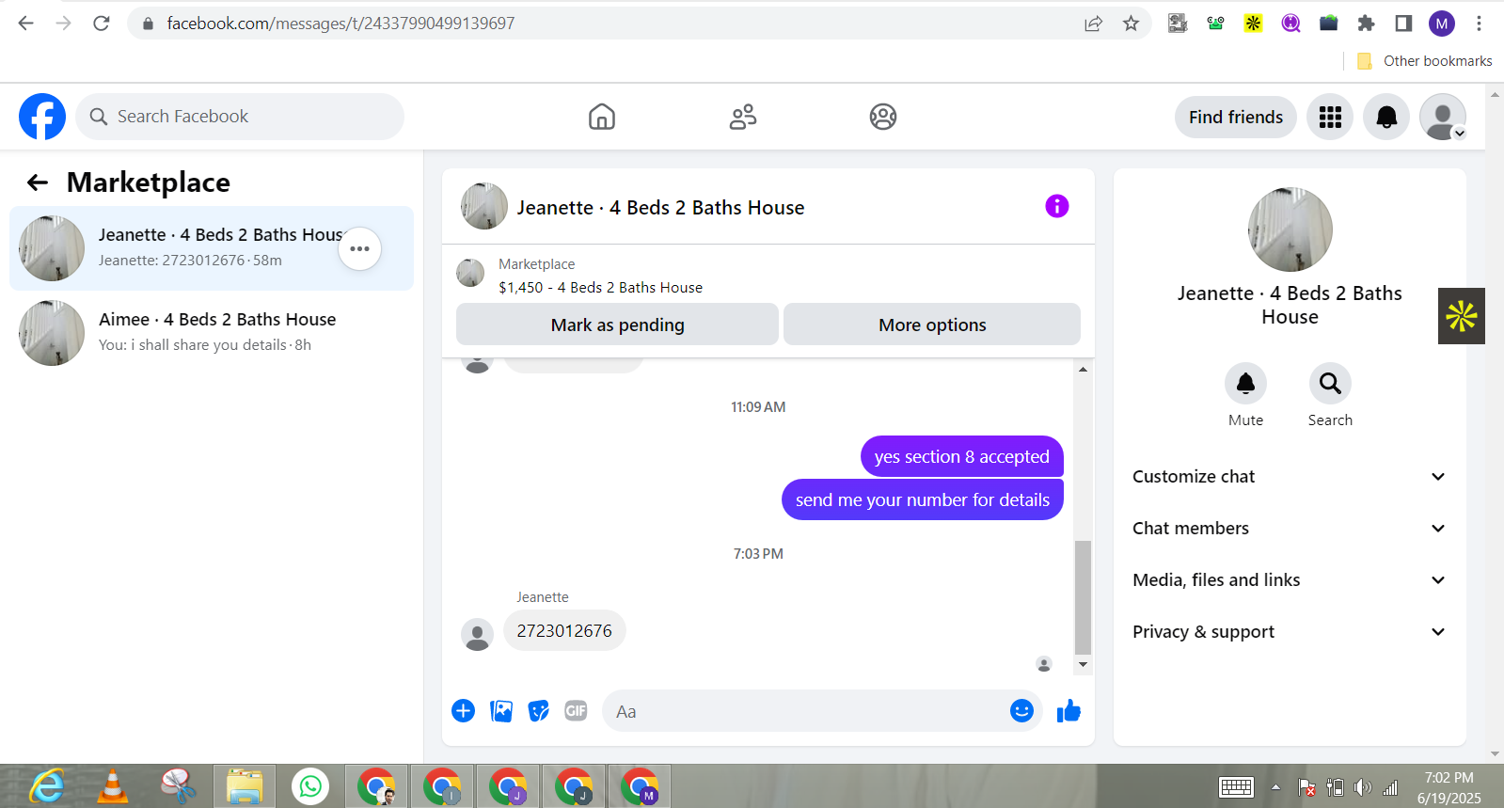Choose a GIF for the message
The height and width of the screenshot is (808, 1504).
click(576, 711)
